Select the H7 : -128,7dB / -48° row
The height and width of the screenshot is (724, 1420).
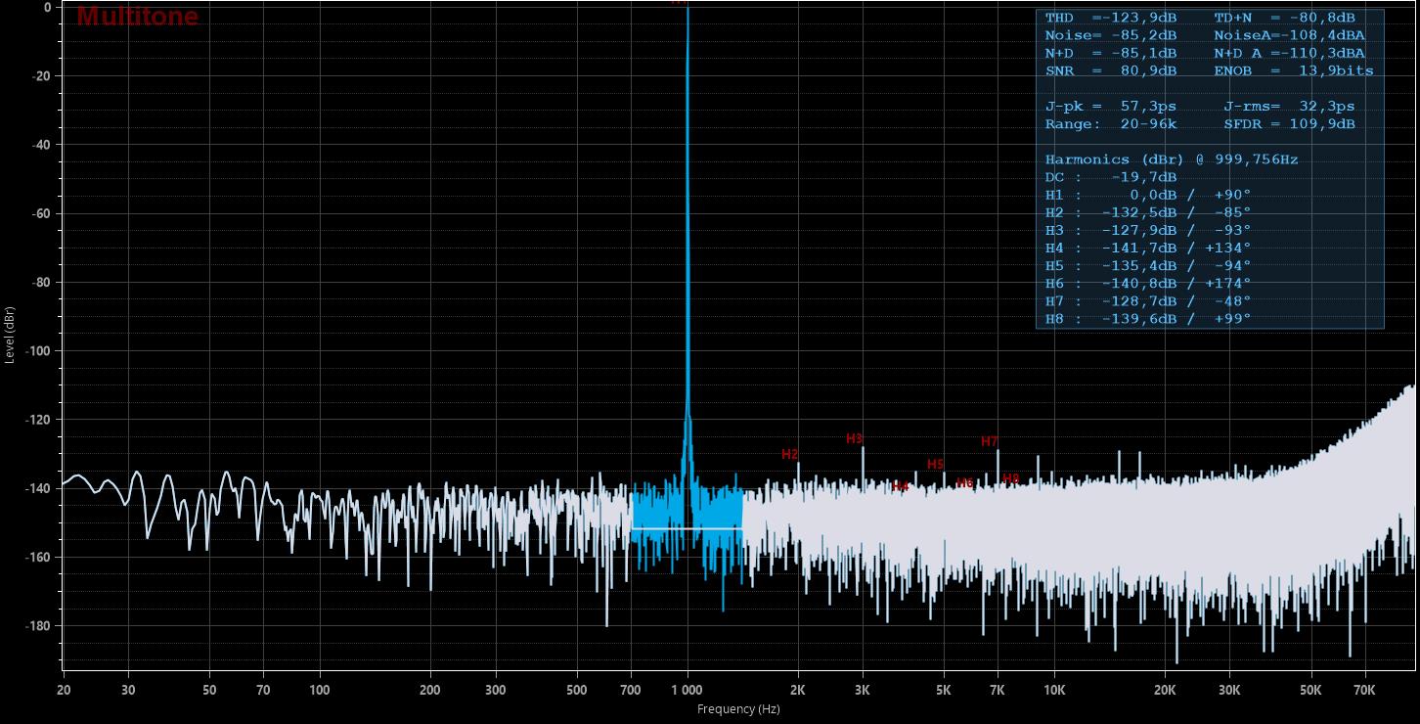(x=1148, y=301)
